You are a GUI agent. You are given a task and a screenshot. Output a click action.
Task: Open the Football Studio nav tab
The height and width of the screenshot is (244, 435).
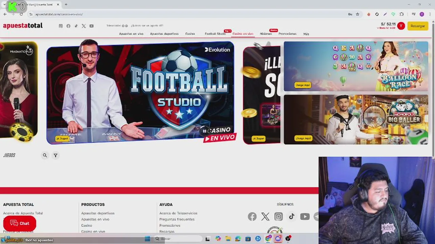pos(215,34)
